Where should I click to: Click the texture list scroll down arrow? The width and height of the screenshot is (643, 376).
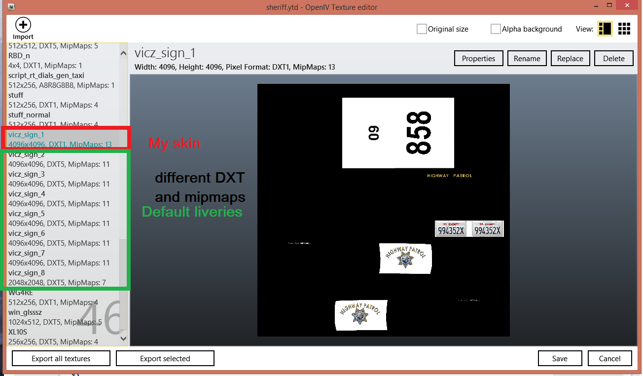pos(123,338)
